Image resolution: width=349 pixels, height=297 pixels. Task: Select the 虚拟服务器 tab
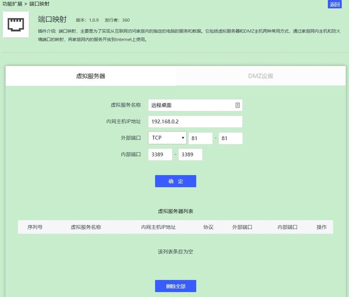91,76
